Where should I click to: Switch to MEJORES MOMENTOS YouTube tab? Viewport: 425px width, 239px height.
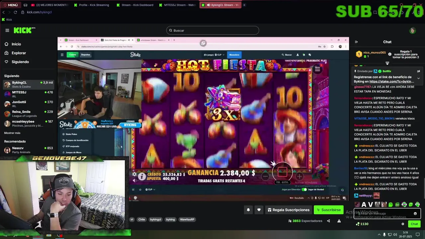tap(49, 5)
